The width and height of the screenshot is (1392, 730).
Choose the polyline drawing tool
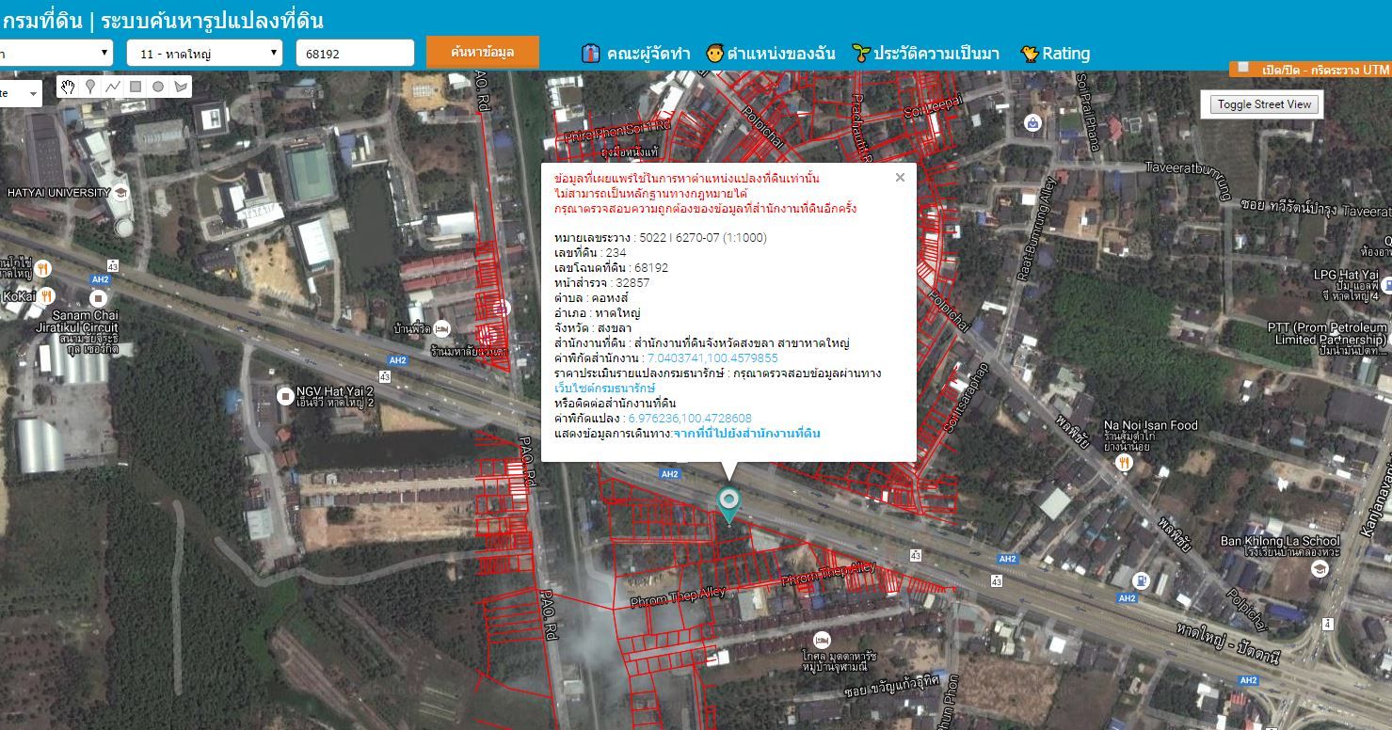113,87
